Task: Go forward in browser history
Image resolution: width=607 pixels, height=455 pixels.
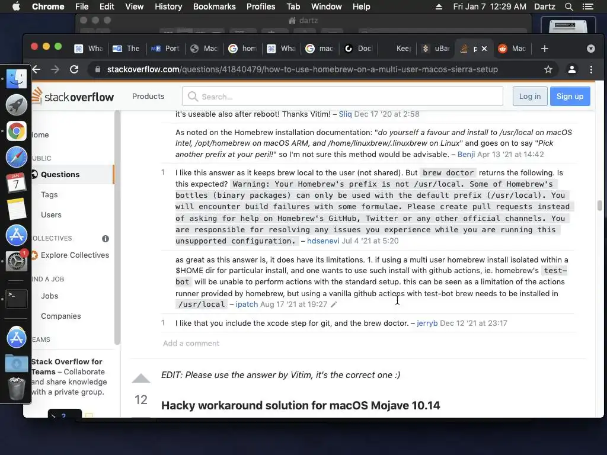Action: pos(55,69)
